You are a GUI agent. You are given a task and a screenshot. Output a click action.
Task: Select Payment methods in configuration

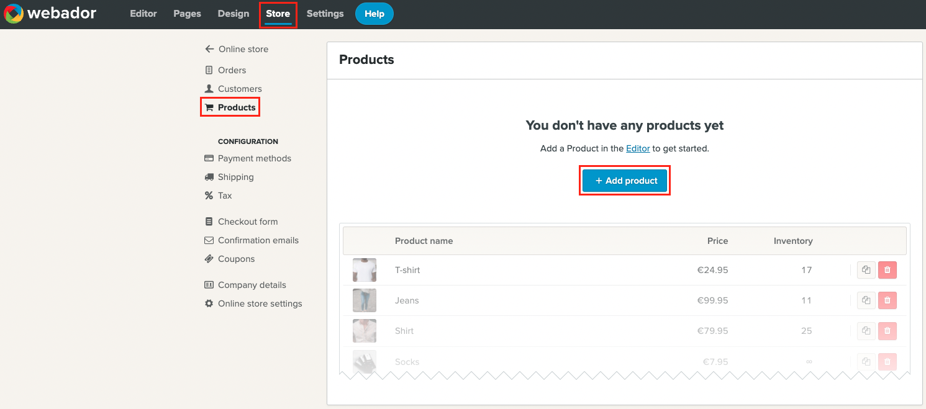click(x=254, y=158)
